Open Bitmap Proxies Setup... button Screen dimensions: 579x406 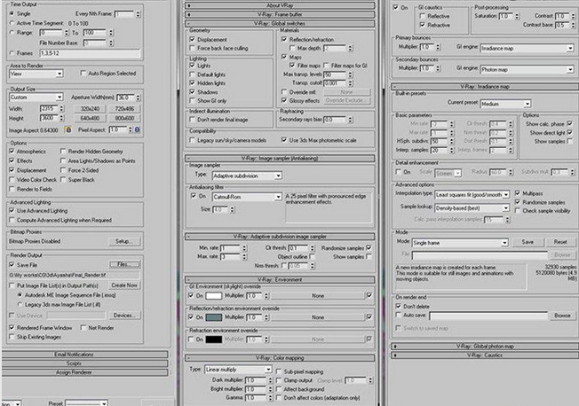124,241
